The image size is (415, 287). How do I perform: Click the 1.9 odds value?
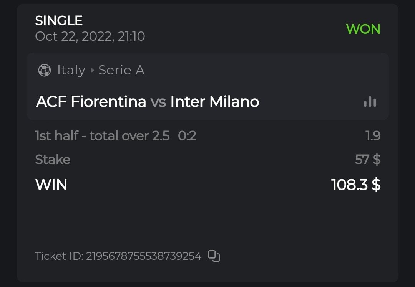click(373, 135)
